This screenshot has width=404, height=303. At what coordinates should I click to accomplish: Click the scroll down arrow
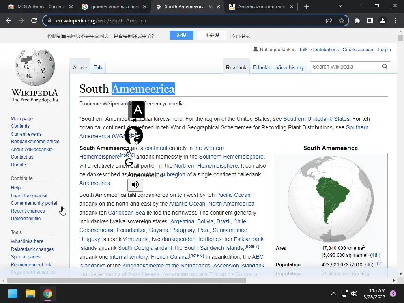[x=400, y=274]
